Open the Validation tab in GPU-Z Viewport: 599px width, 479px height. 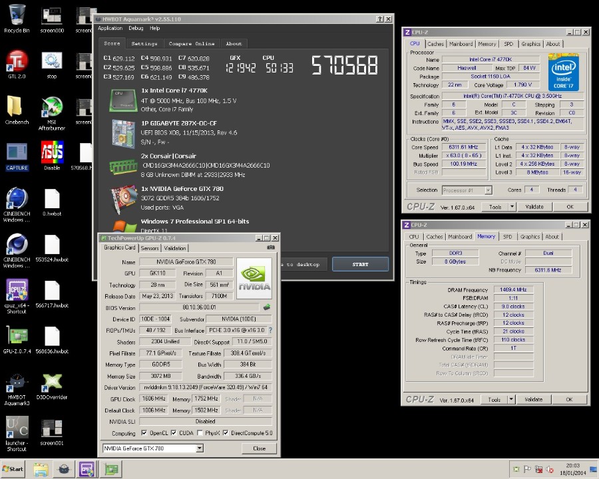tap(175, 248)
